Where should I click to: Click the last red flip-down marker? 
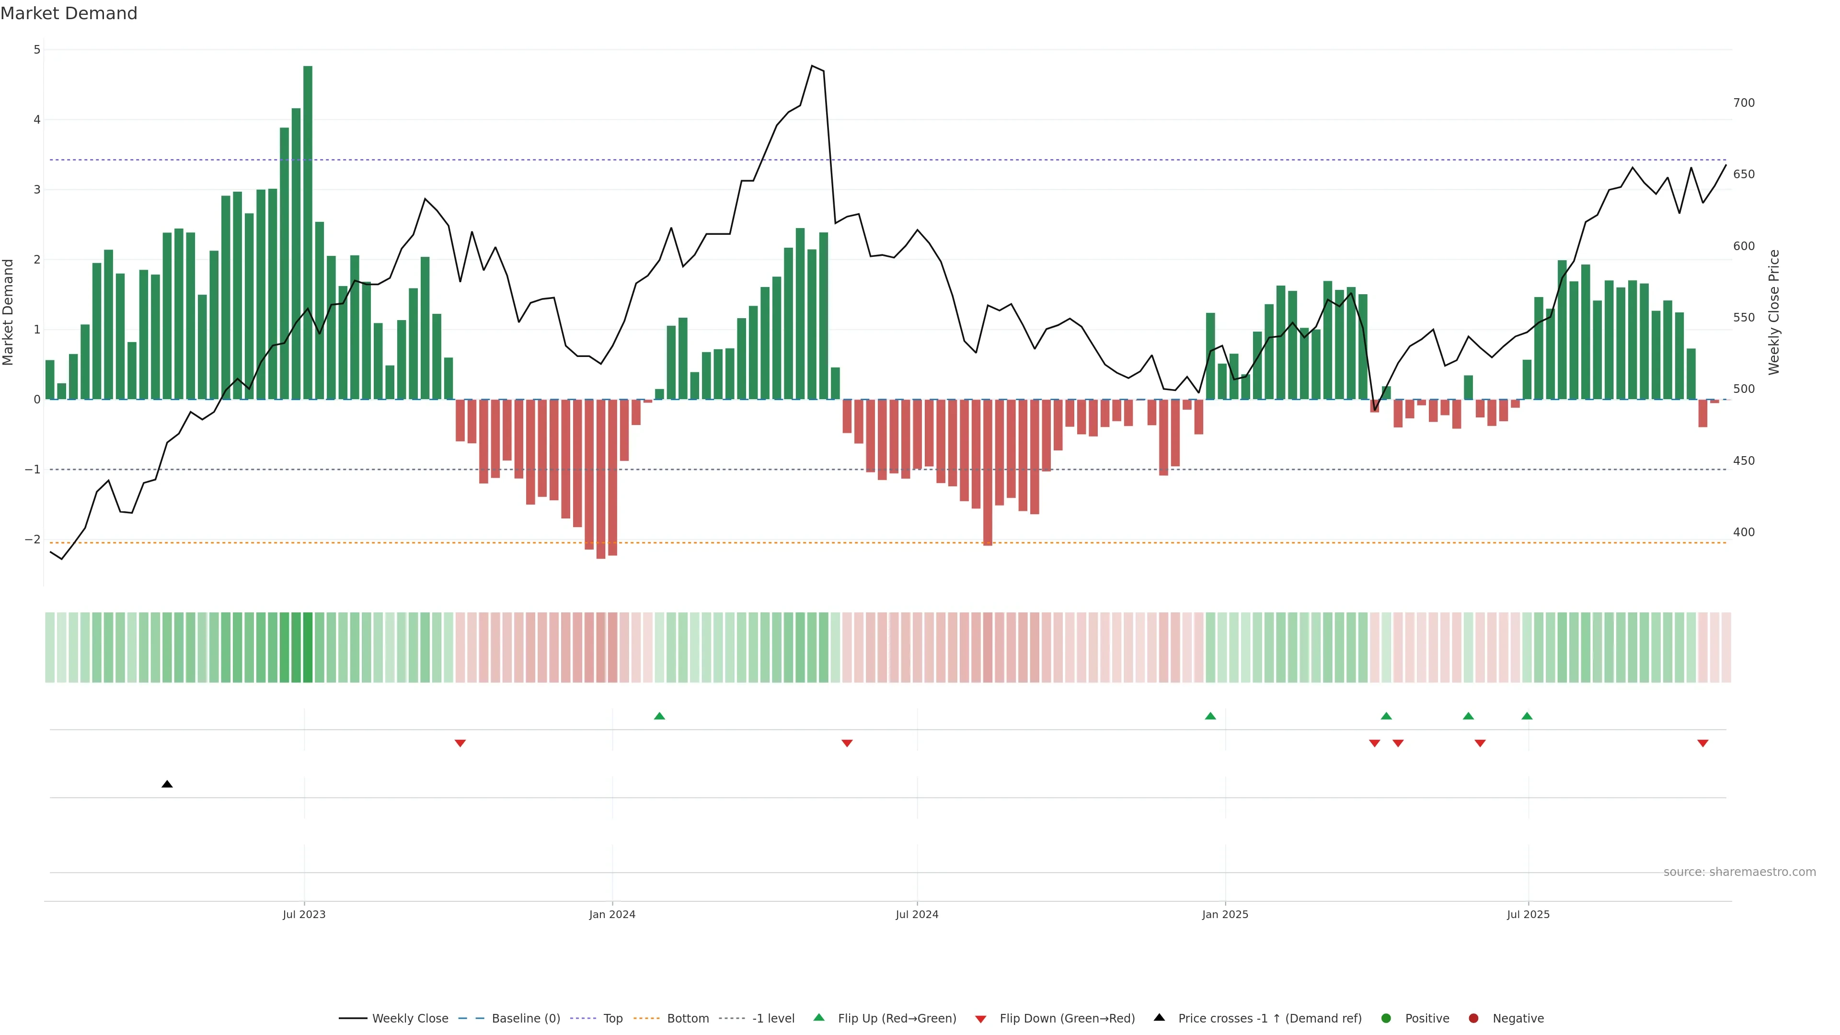[1703, 744]
